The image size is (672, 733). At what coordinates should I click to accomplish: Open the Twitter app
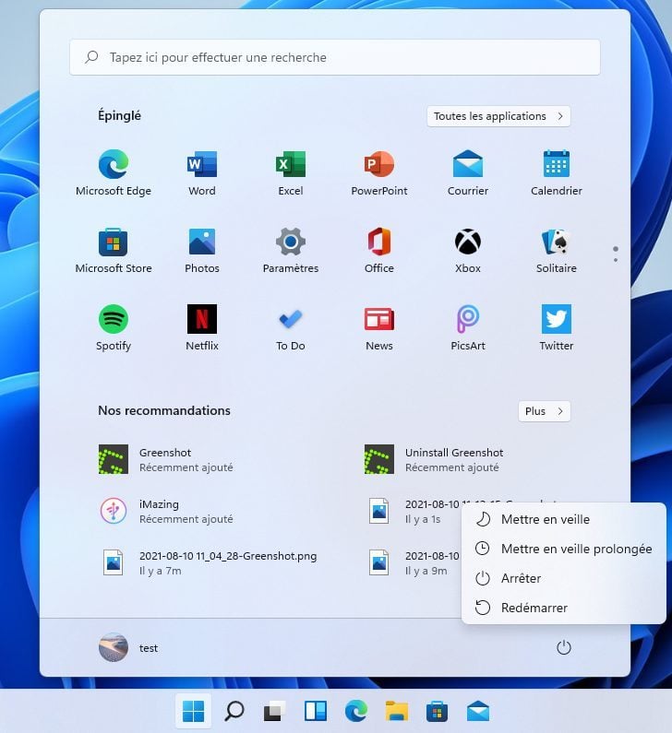pos(557,327)
